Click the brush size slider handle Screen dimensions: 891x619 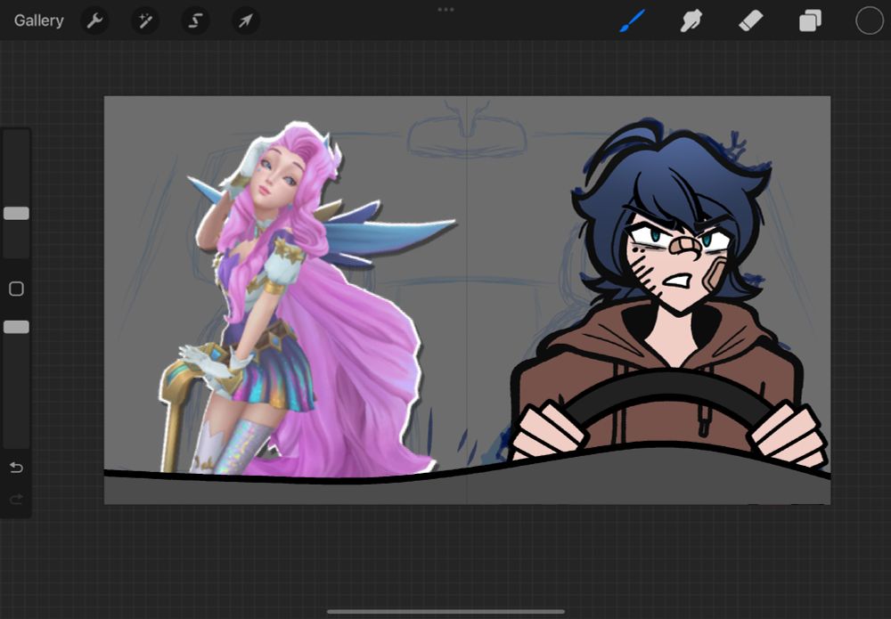(x=16, y=213)
